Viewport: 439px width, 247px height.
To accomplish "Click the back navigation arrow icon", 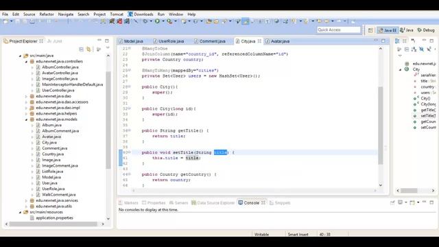I will coord(327,21).
